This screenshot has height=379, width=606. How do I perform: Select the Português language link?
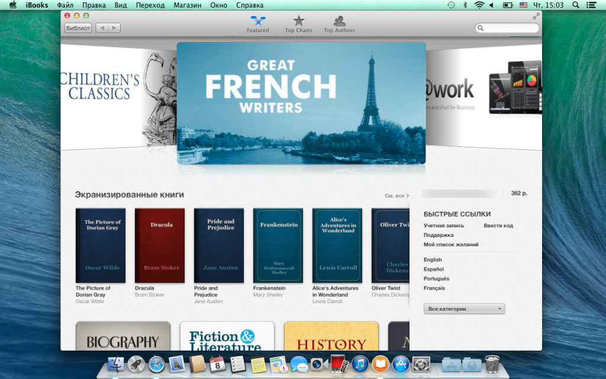[x=436, y=279]
